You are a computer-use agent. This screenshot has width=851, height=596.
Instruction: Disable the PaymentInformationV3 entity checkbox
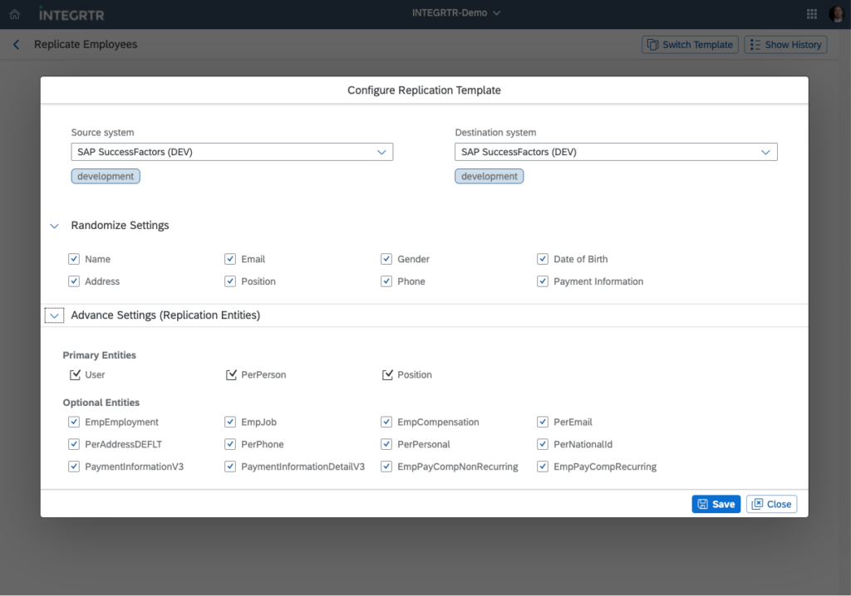tap(74, 467)
